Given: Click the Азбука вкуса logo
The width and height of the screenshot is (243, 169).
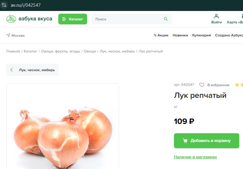Looking at the screenshot, I should pyautogui.click(x=29, y=19).
